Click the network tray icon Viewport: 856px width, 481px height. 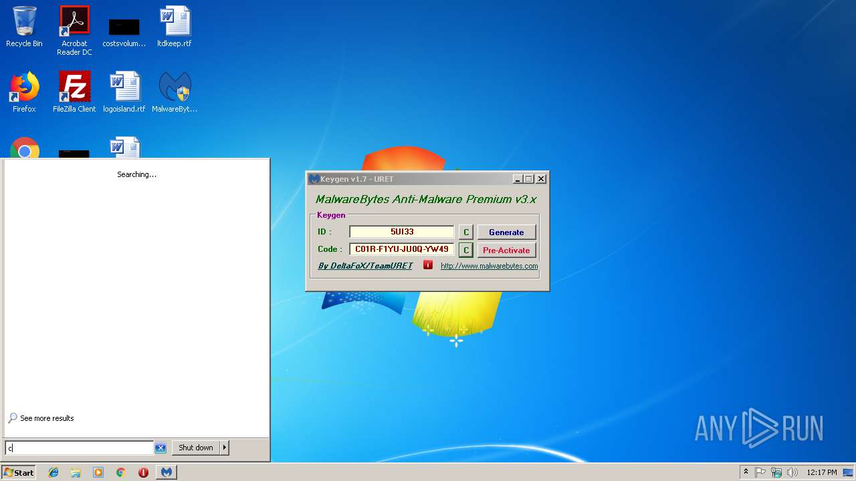click(776, 472)
